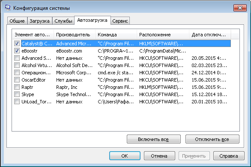Click the 20.05.2015 4:... date cell

209,58
